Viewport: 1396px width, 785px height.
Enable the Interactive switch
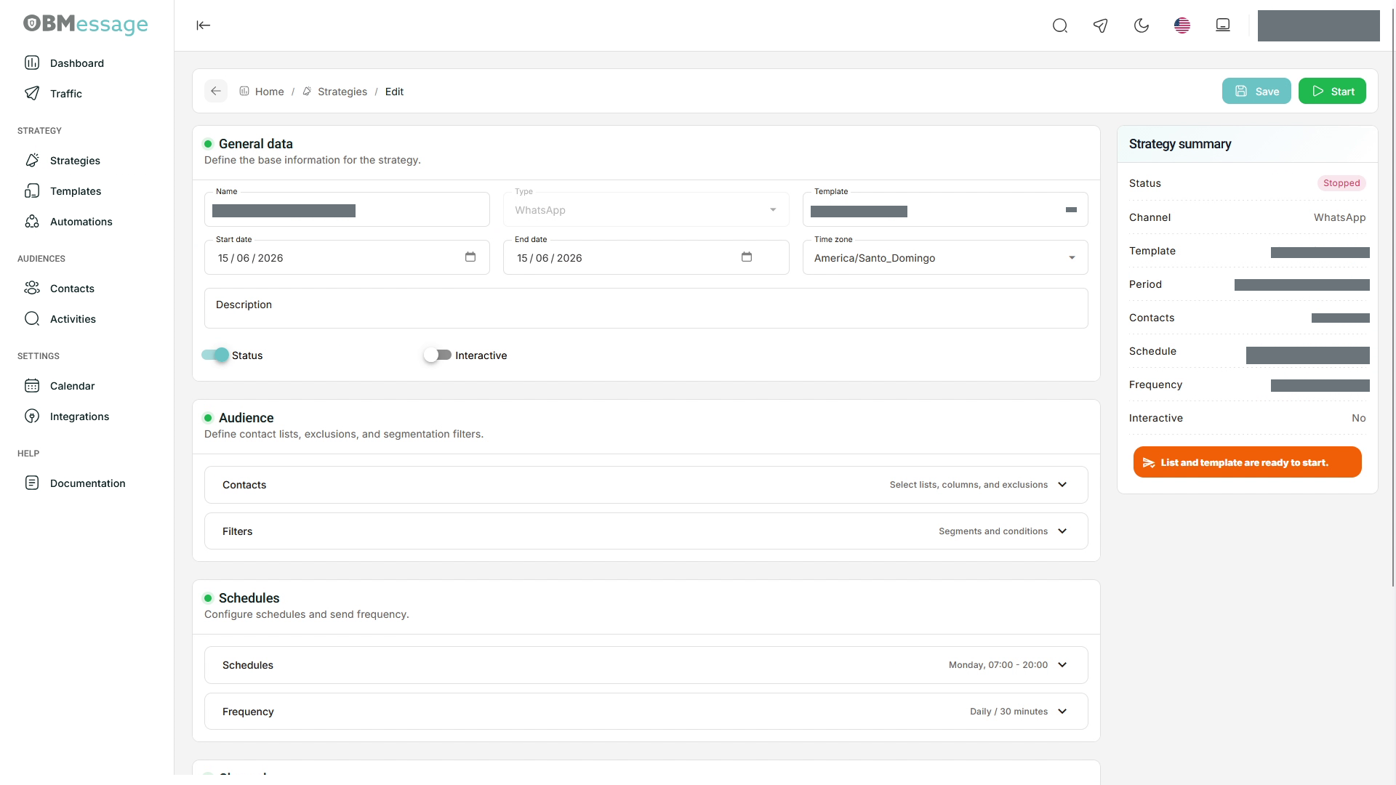438,355
